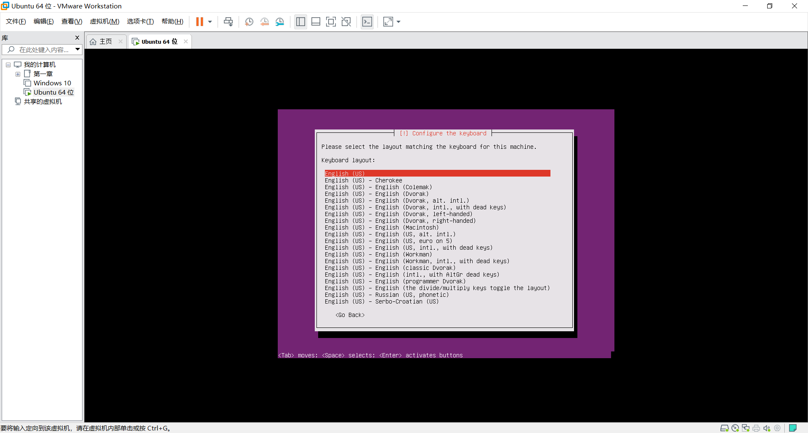Choose English (US) - Cherokee layout
Viewport: 808px width, 433px height.
coord(363,180)
